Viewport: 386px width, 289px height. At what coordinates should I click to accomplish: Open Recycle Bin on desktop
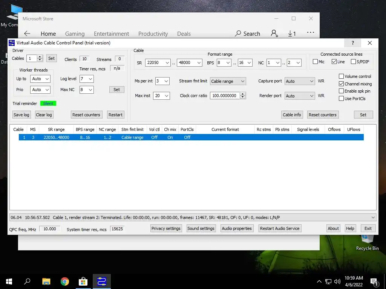(x=367, y=243)
